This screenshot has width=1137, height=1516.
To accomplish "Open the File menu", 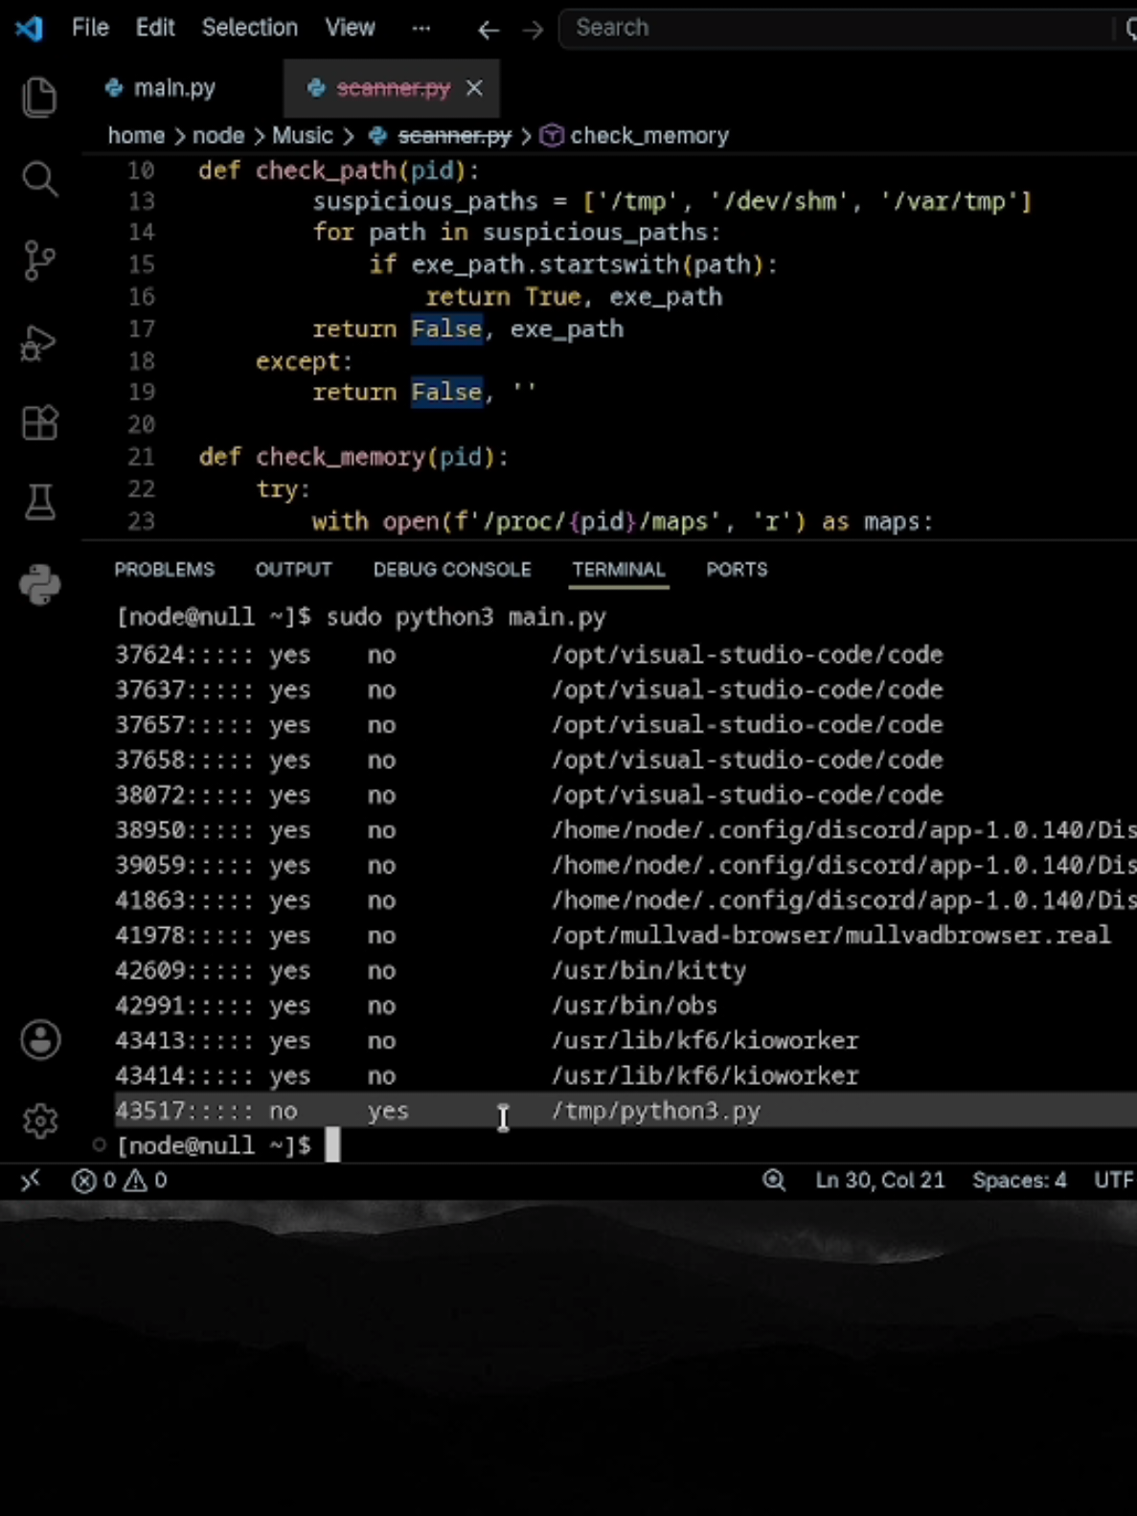I will click(x=90, y=28).
